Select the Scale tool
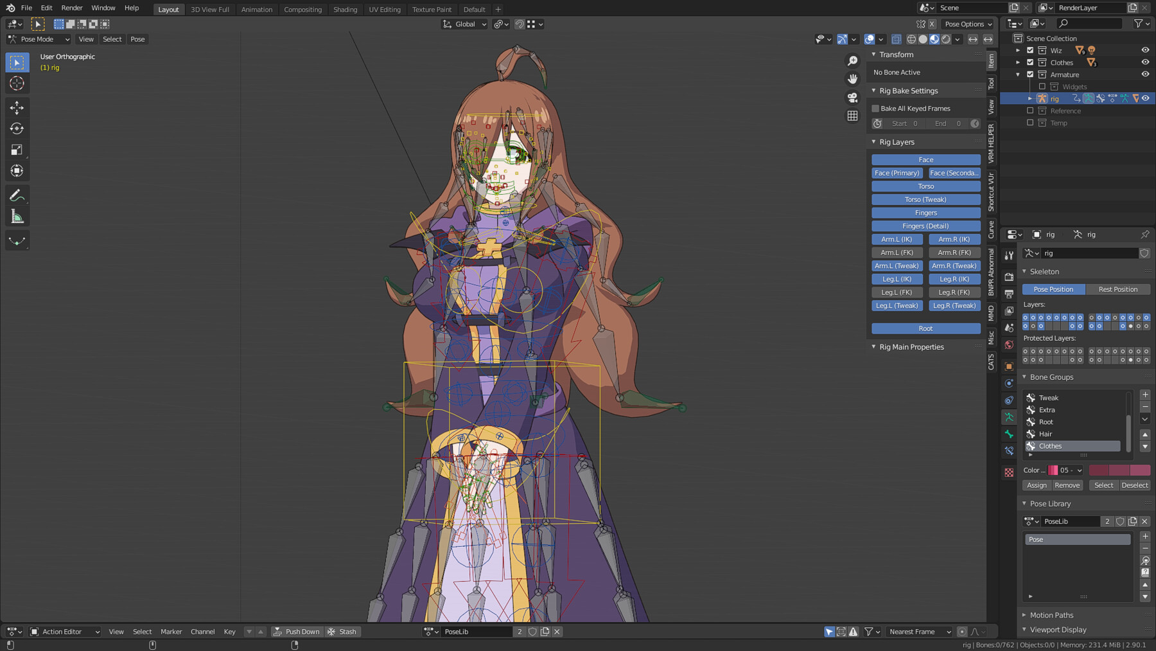The width and height of the screenshot is (1156, 651). click(17, 150)
